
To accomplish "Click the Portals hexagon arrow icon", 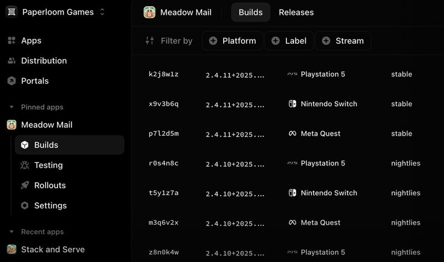I will click(x=12, y=81).
